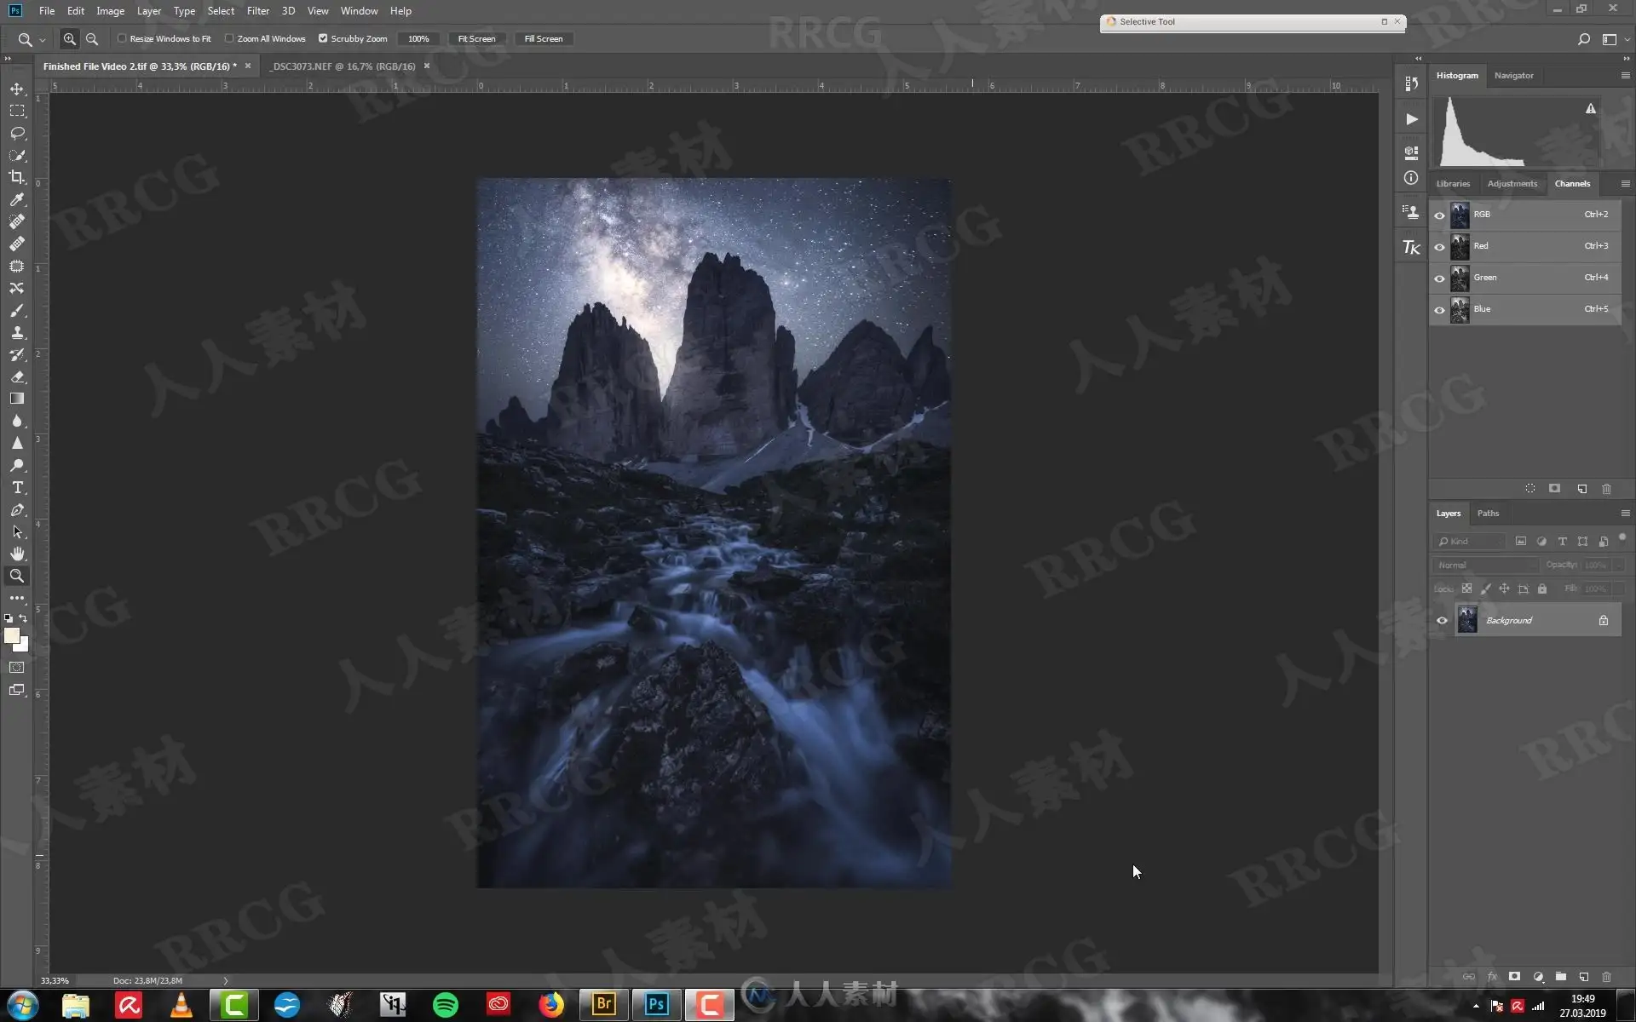Open the Filter menu

[x=258, y=11]
